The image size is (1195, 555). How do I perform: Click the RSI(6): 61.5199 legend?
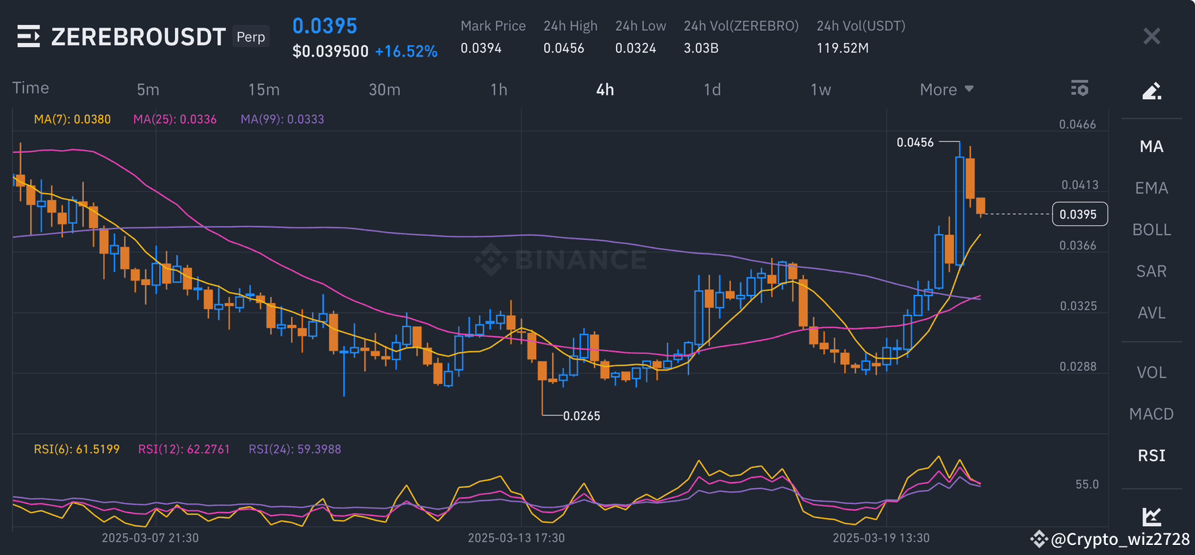point(77,449)
